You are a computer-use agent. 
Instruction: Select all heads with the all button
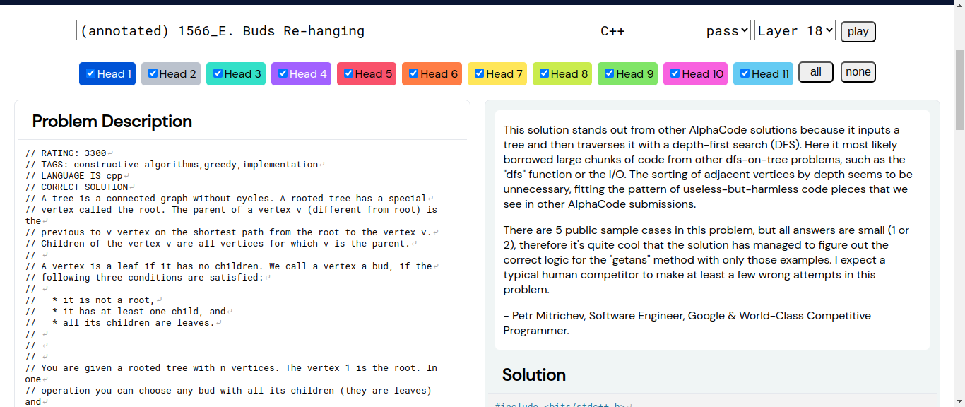(x=816, y=72)
